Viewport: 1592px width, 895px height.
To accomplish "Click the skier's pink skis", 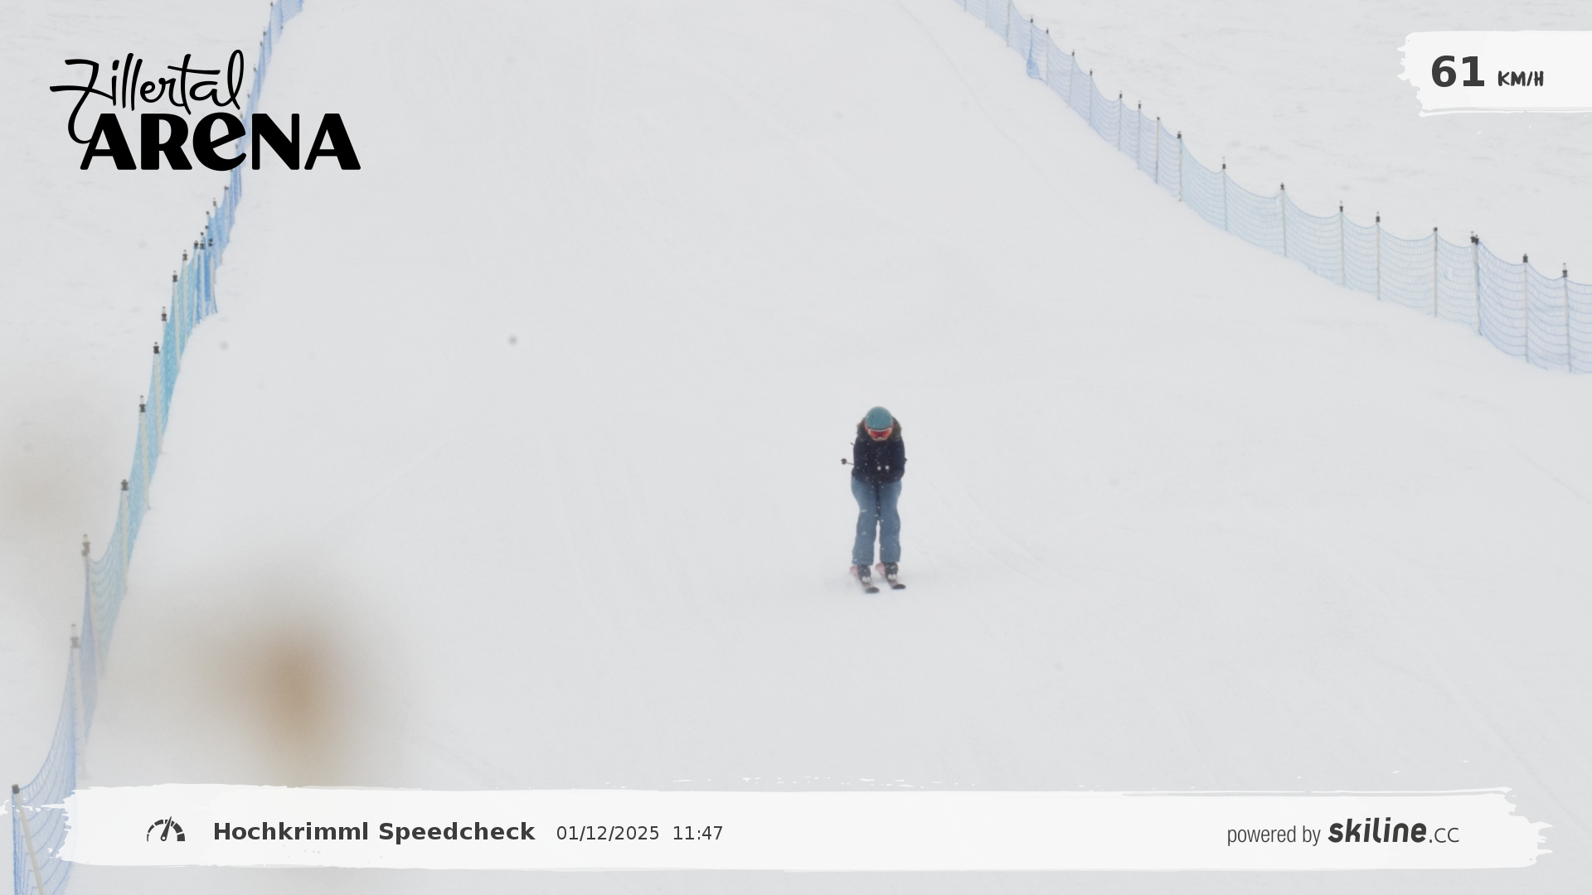I will click(x=877, y=578).
